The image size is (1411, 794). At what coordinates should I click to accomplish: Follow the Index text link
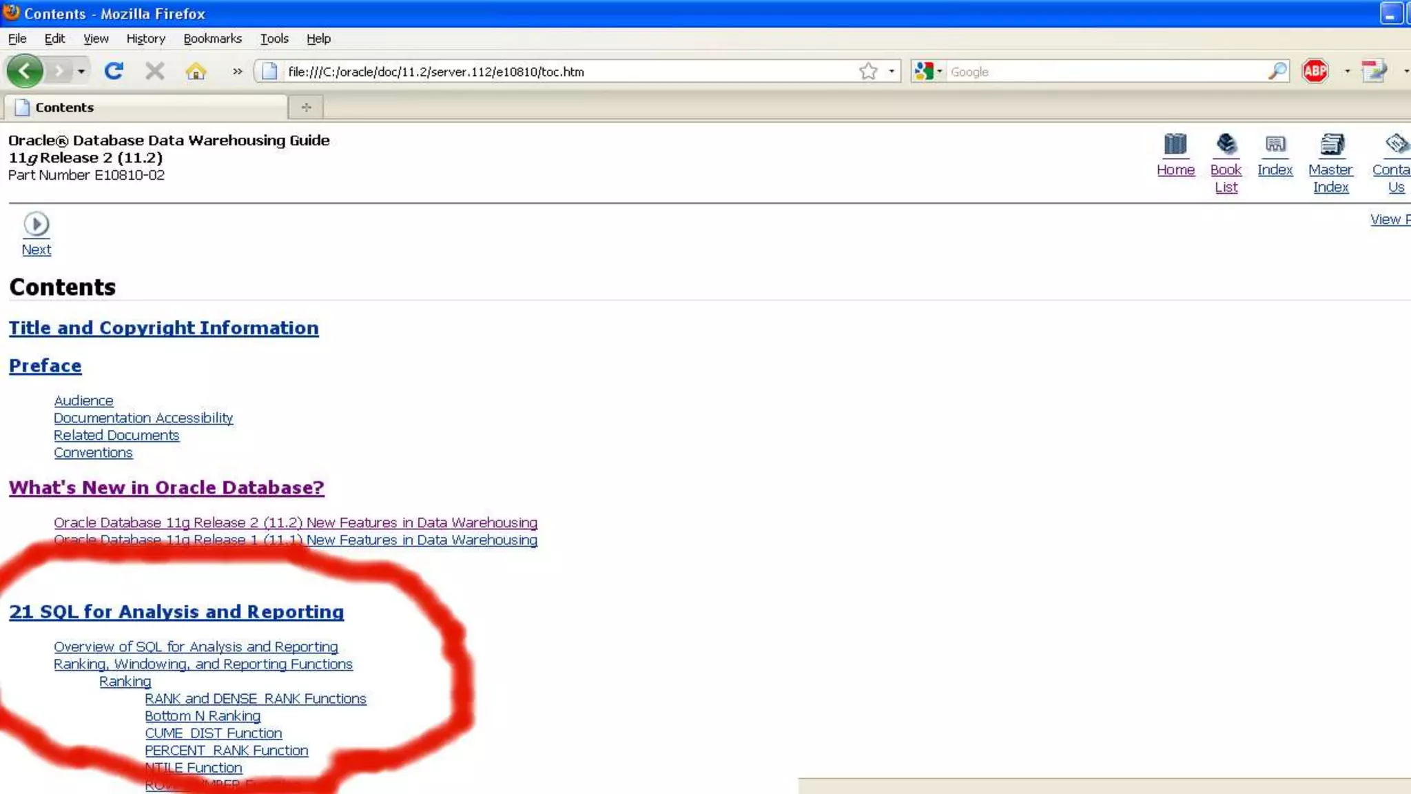point(1275,170)
